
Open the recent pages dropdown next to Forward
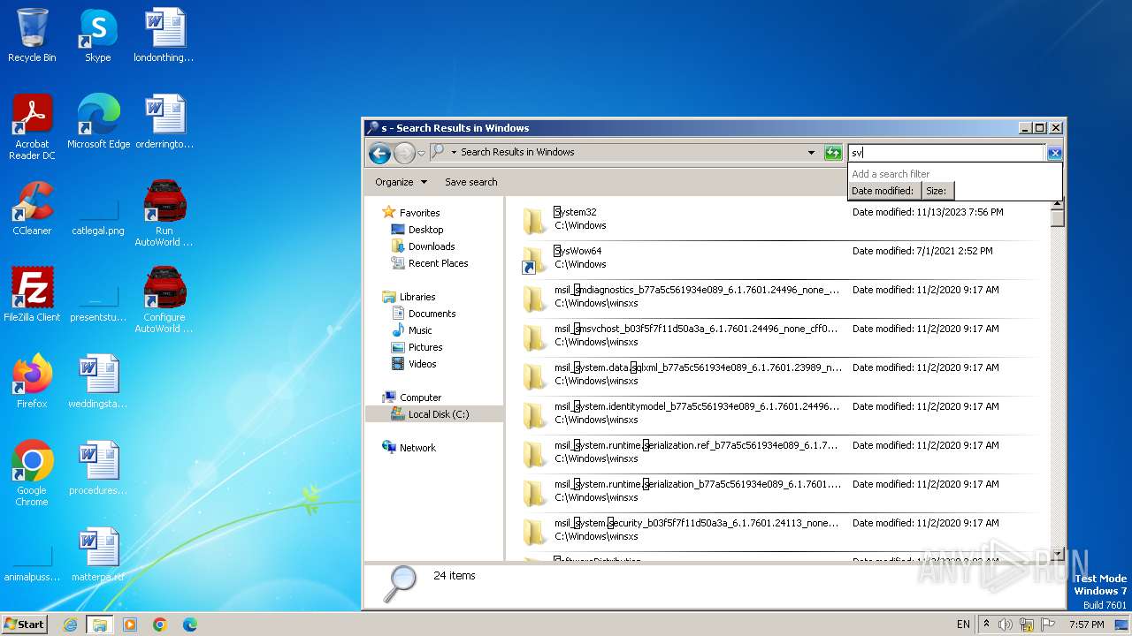(421, 153)
